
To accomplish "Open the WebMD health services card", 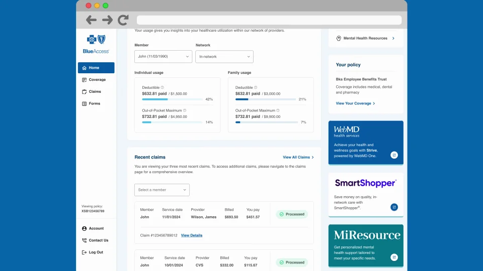I will pos(366,143).
